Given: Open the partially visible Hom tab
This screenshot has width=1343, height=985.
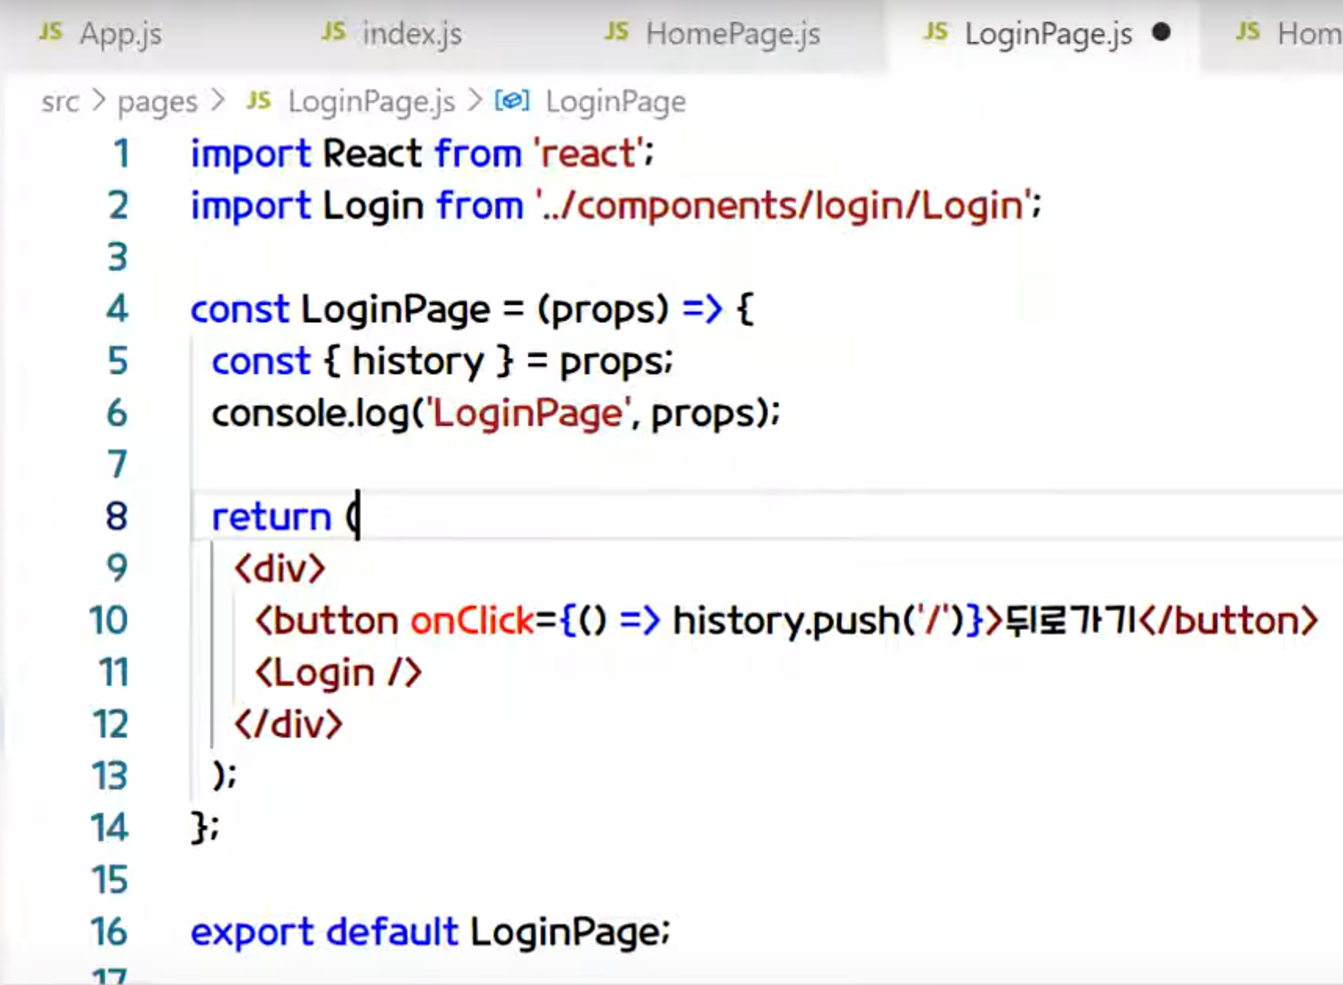Looking at the screenshot, I should (1308, 34).
